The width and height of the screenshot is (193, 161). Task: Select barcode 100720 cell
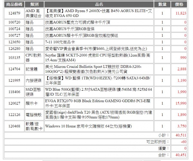(x=14, y=22)
